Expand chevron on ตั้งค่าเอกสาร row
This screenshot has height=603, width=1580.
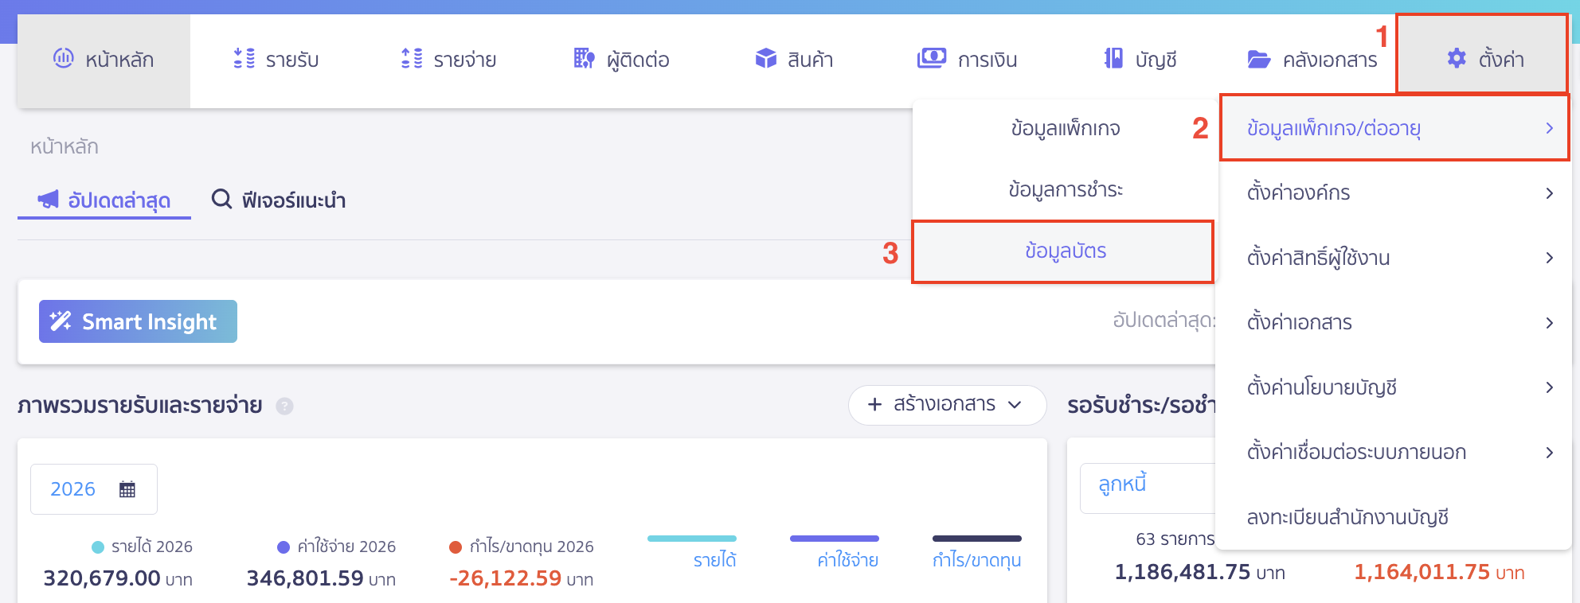pos(1549,323)
